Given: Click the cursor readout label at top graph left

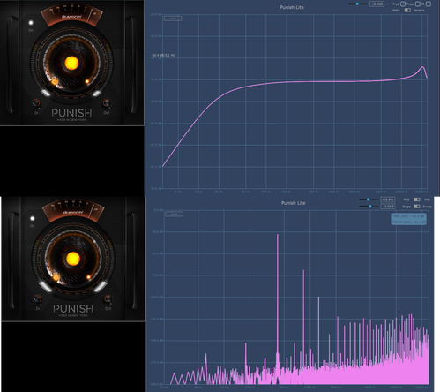Looking at the screenshot, I should pos(163,55).
